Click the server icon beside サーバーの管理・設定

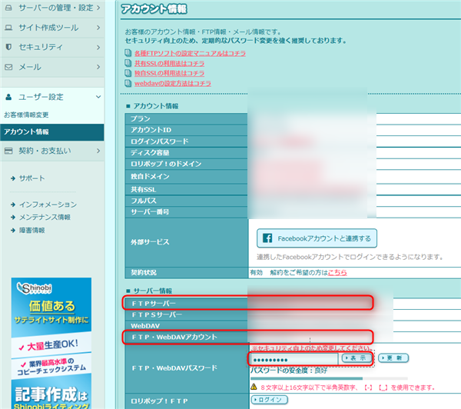[8, 7]
